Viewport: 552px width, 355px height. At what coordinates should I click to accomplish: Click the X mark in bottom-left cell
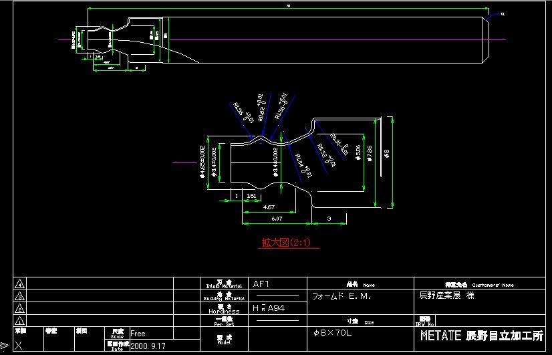point(18,346)
